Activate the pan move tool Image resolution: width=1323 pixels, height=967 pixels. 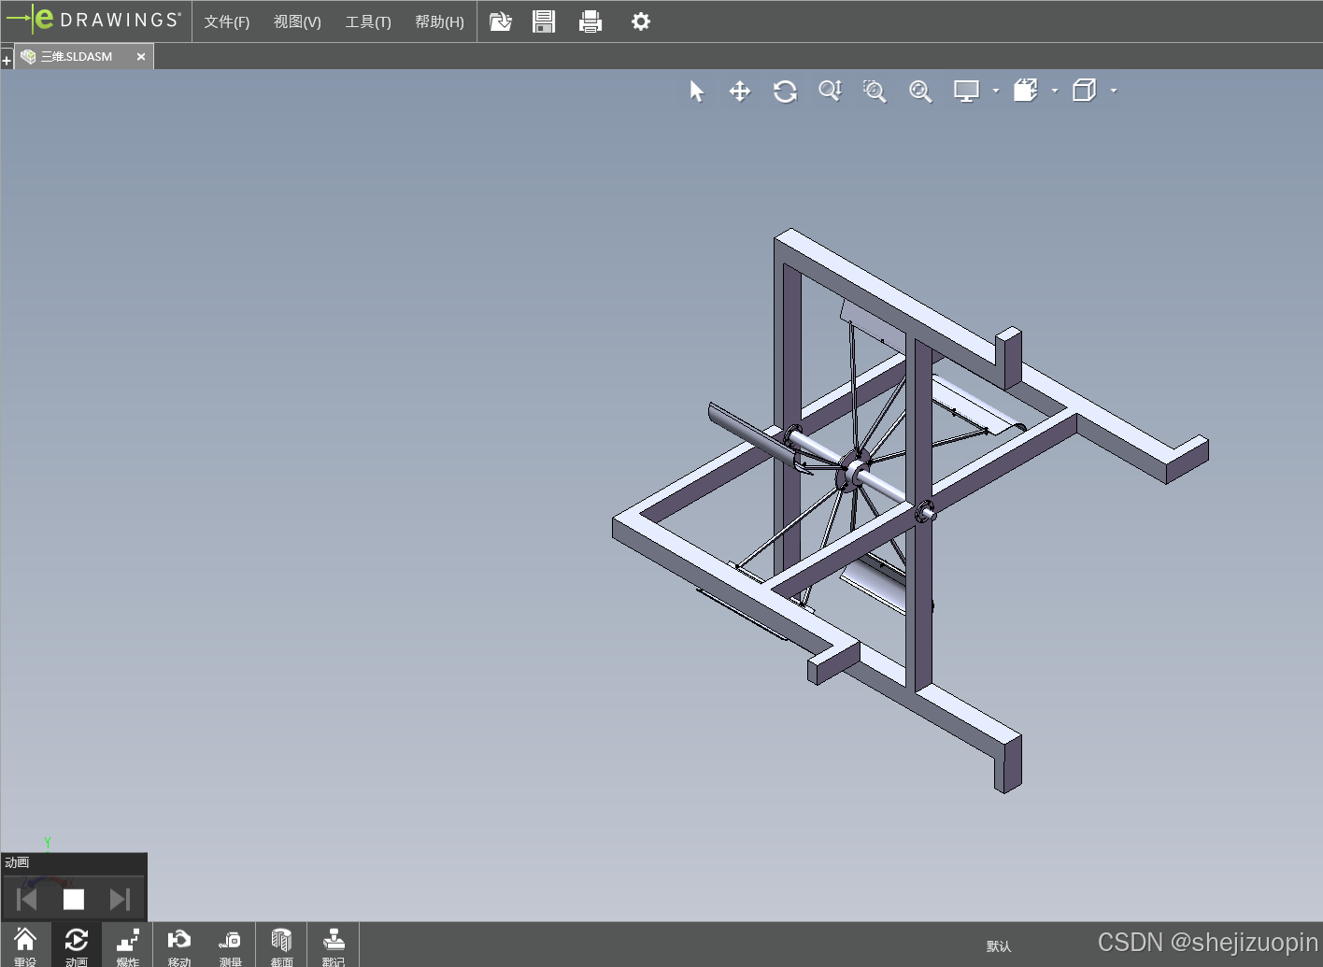pos(740,91)
